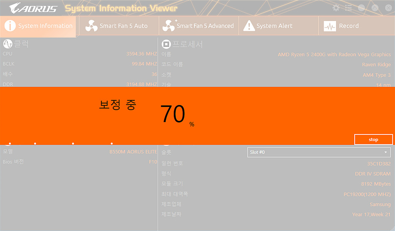Select the CPU clock value 3594.36 MHZ
This screenshot has width=395, height=231.
(x=142, y=54)
